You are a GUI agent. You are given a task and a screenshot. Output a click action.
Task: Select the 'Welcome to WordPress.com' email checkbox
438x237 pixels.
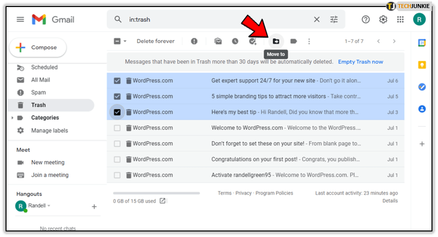point(117,128)
